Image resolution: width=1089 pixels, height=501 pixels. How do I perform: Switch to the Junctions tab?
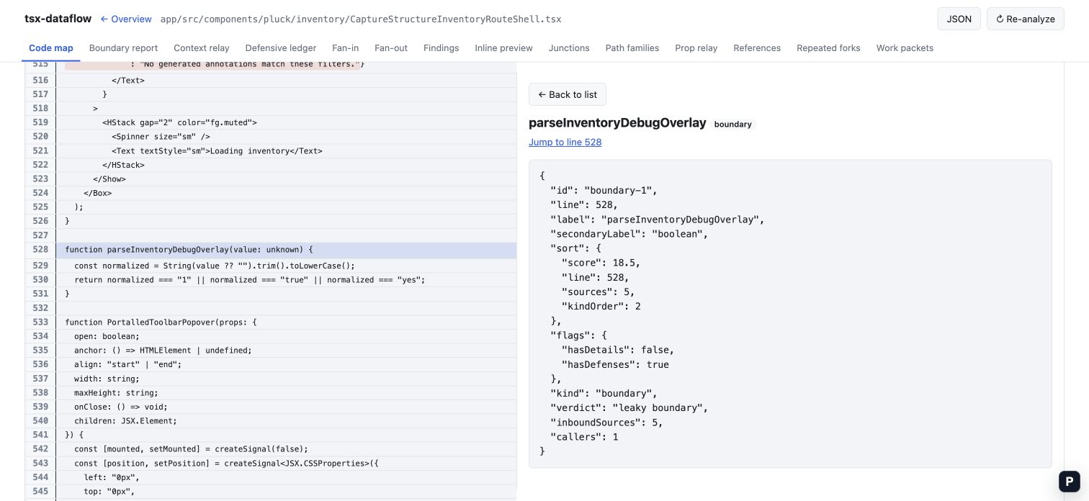point(569,48)
